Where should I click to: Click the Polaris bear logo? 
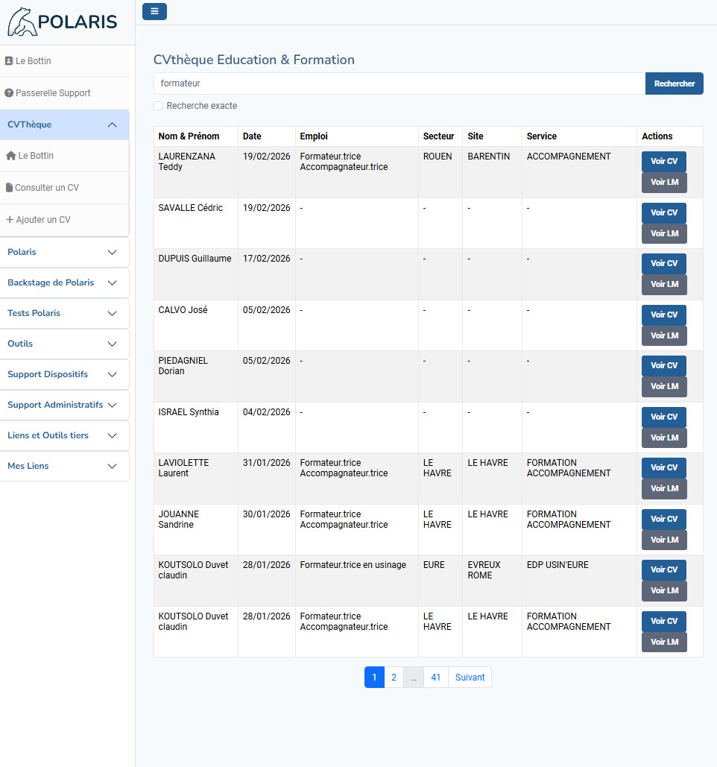(x=22, y=22)
